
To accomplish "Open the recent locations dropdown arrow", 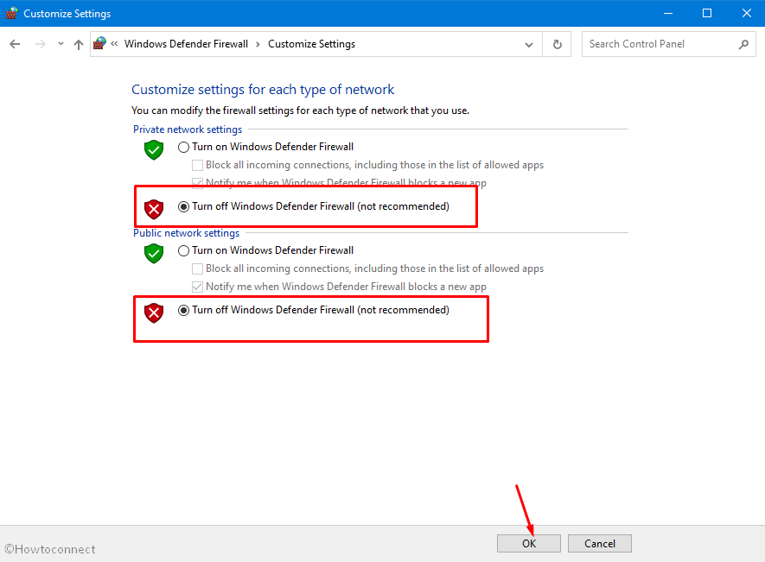I will pos(61,44).
